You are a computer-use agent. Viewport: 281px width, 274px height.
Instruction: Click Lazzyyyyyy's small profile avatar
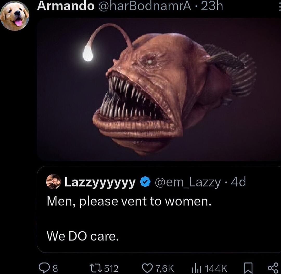coord(53,182)
